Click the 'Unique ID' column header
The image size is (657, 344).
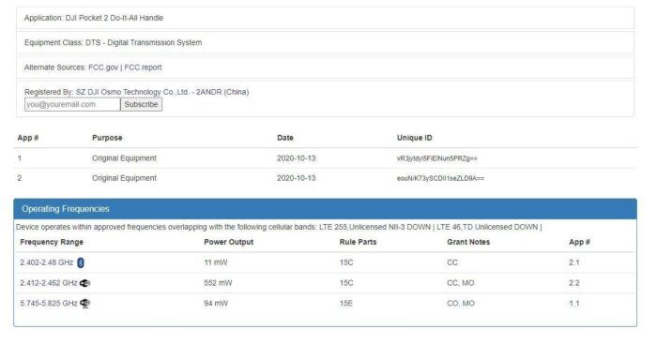415,138
